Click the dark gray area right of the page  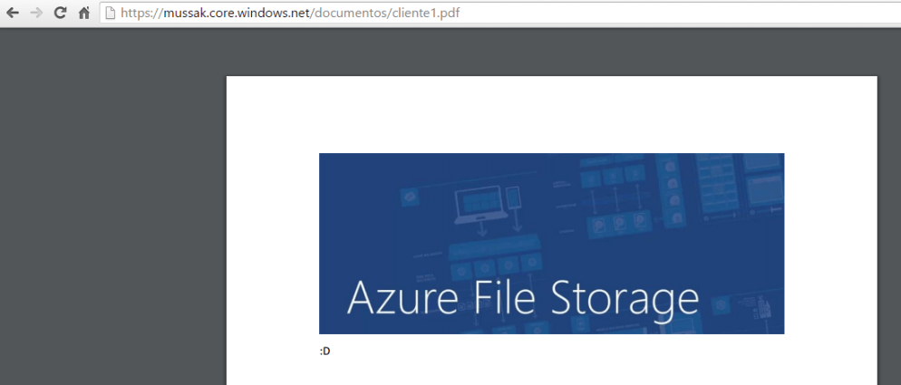pos(889,208)
